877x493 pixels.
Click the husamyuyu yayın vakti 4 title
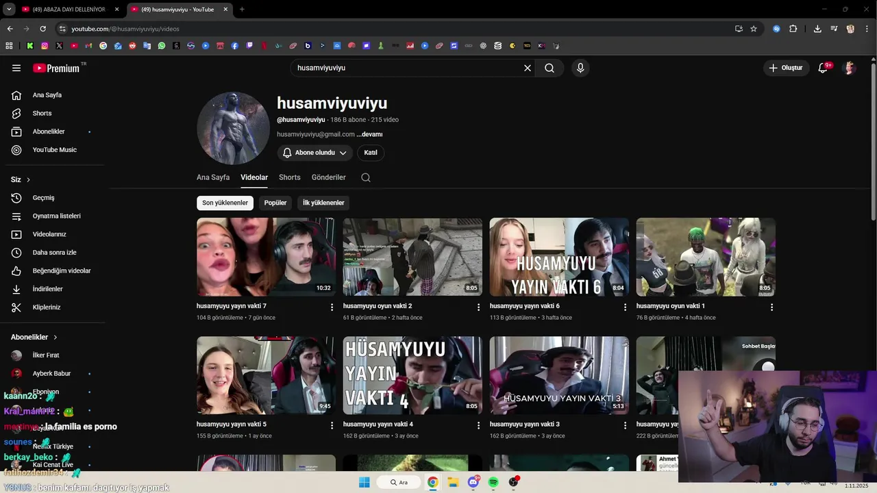coord(378,425)
